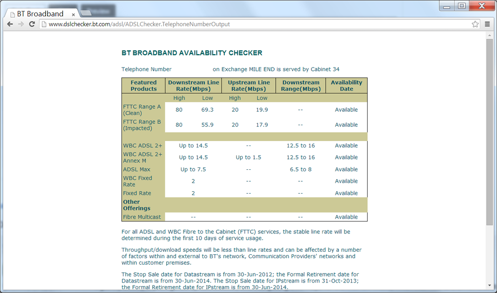Click the FTTC Range B (Impacted) row label
The image size is (497, 293).
pos(142,125)
